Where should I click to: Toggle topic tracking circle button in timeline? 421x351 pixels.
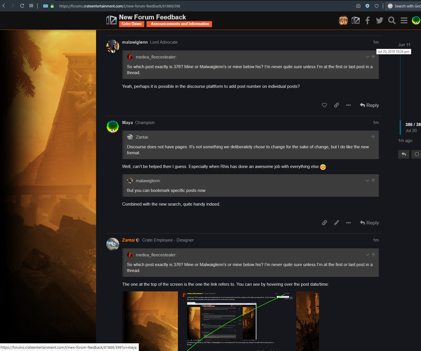416,154
